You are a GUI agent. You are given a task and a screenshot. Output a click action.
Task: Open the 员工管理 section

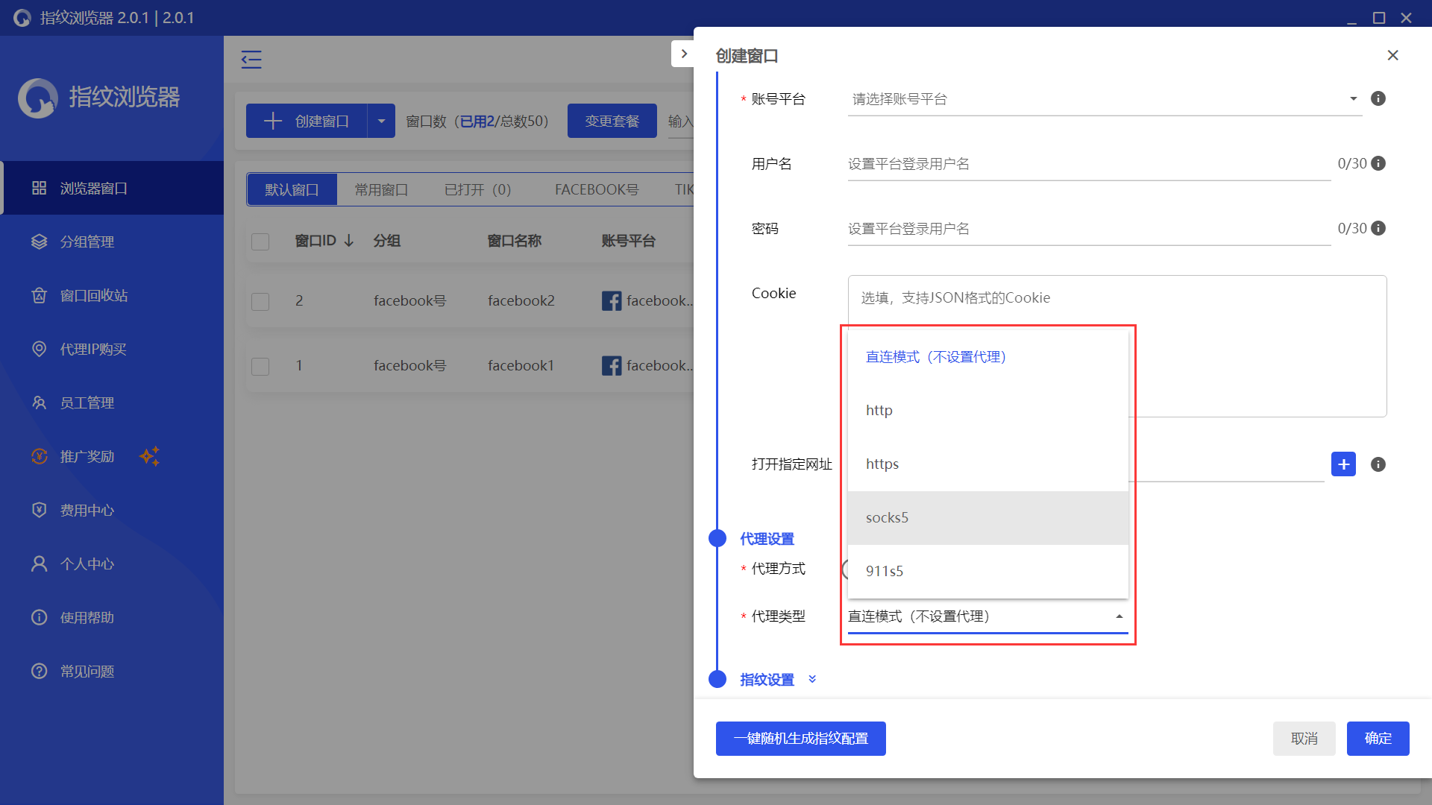[x=87, y=402]
